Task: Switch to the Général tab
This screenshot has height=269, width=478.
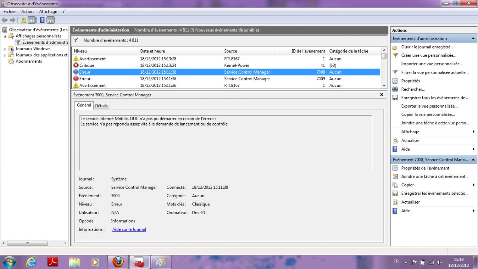Action: [x=84, y=105]
